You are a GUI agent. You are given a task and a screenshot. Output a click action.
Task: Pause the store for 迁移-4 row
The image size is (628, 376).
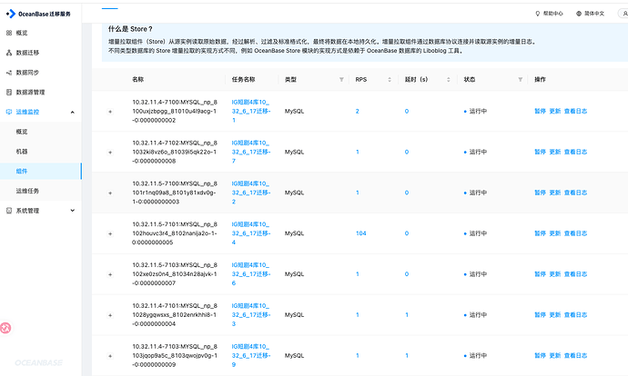[x=540, y=233]
